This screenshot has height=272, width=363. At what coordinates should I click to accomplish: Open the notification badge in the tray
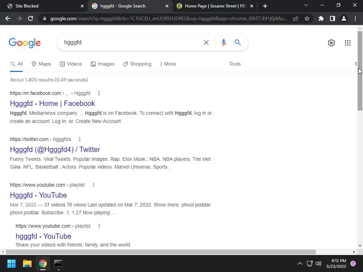[353, 263]
